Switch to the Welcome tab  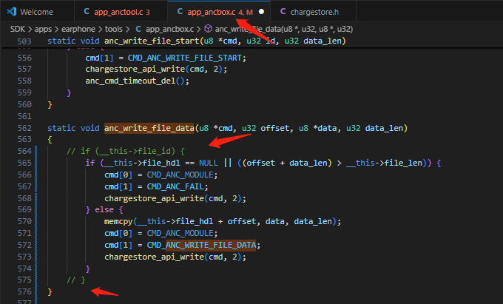37,12
